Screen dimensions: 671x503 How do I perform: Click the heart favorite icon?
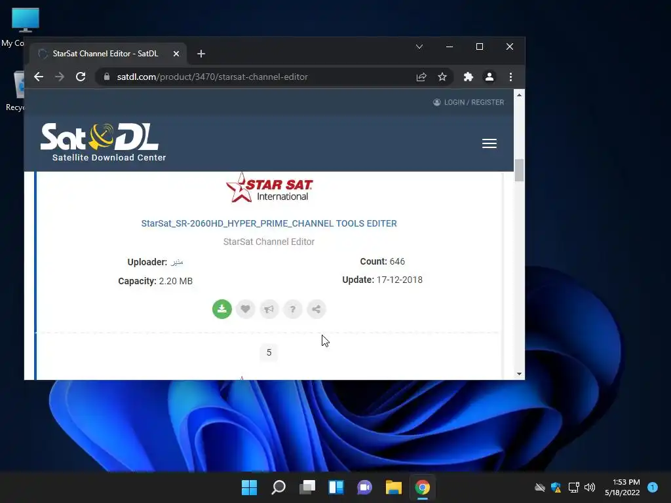(245, 309)
